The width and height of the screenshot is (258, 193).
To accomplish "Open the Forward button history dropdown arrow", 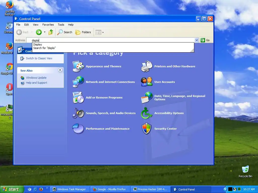I will coord(45,32).
